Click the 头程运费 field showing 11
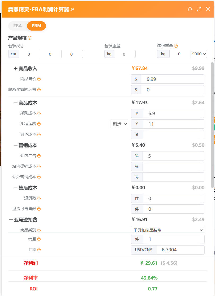This screenshot has width=215, height=296. pyautogui.click(x=173, y=124)
